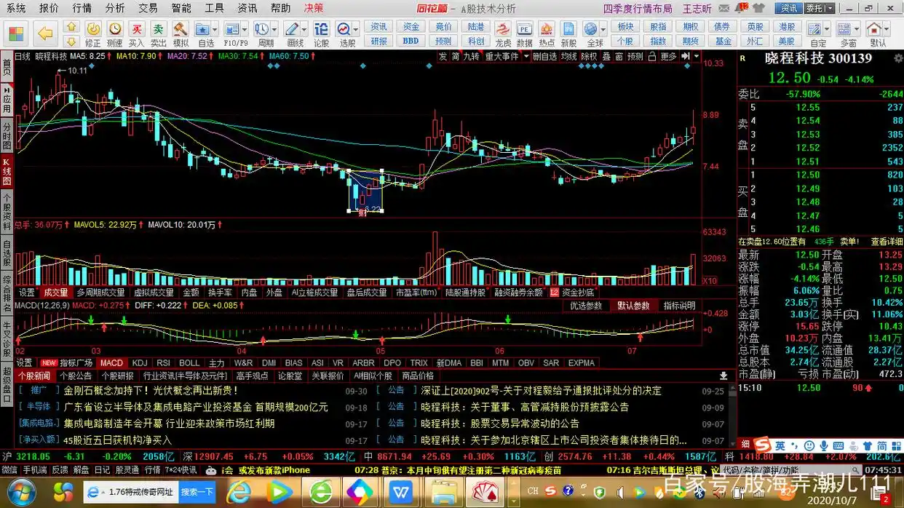Open the 分析 menu
The height and width of the screenshot is (508, 904).
click(114, 8)
